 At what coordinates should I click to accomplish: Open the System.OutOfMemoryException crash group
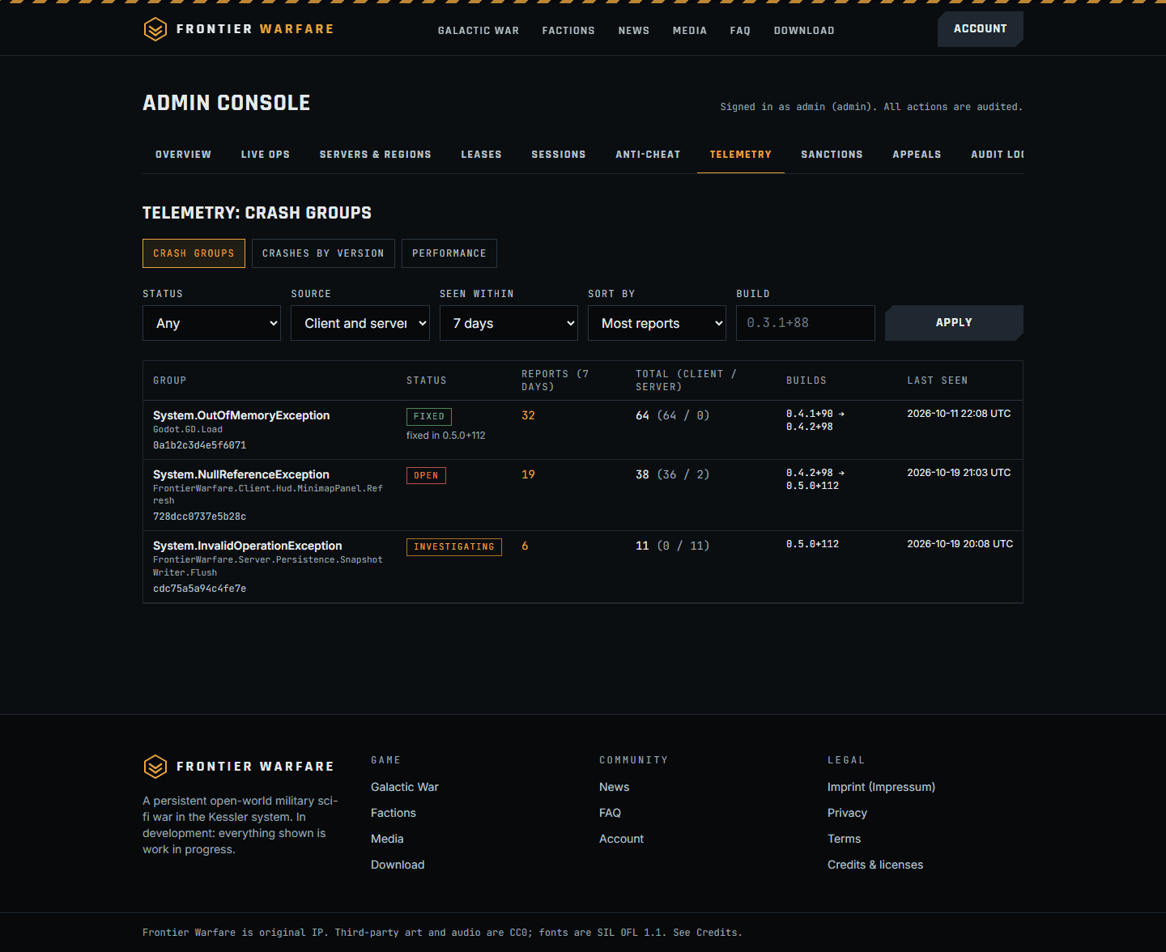click(241, 415)
